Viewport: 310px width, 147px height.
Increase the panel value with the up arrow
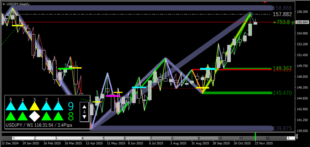coord(84,107)
